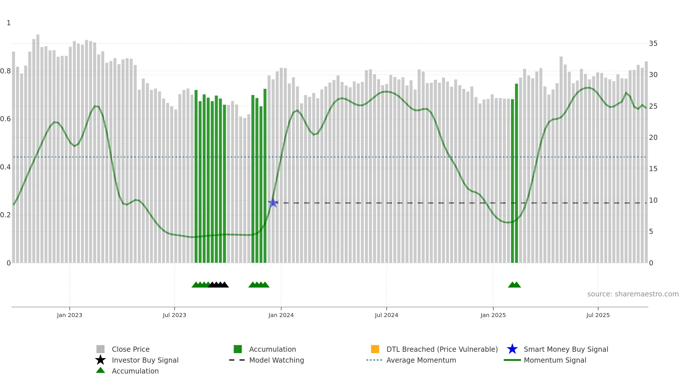This screenshot has height=387, width=689.
Task: Click the black star Investor Buy legend icon
Action: tap(100, 360)
